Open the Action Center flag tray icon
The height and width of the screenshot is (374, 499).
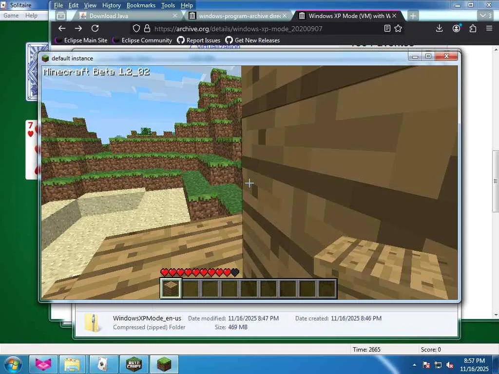coord(426,365)
